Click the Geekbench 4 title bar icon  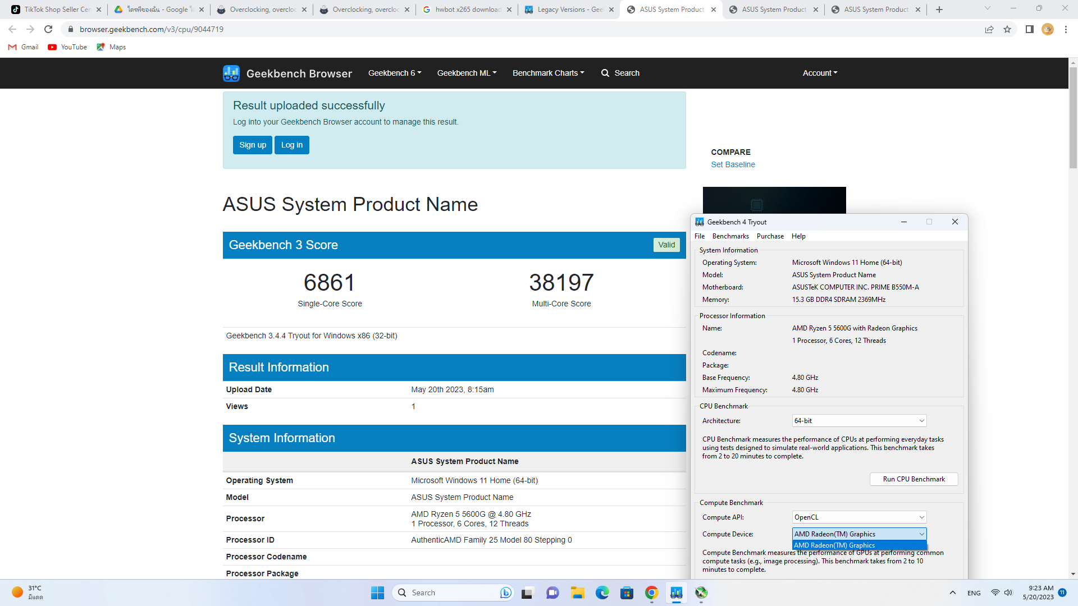(700, 222)
